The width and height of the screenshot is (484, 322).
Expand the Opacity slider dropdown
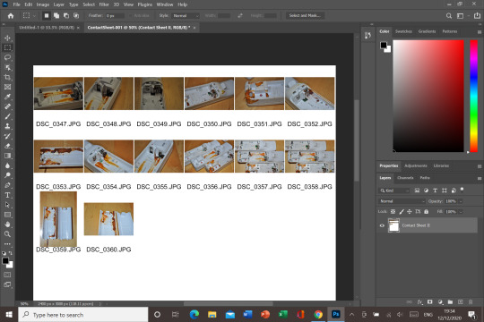(461, 201)
